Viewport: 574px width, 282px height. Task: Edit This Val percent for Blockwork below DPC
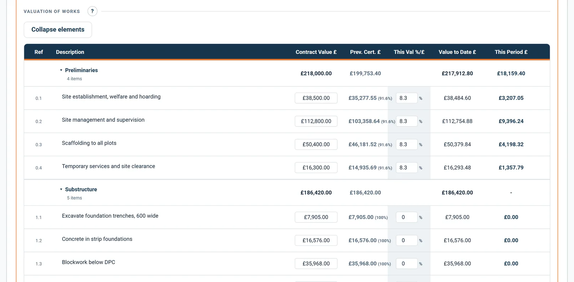tap(406, 263)
